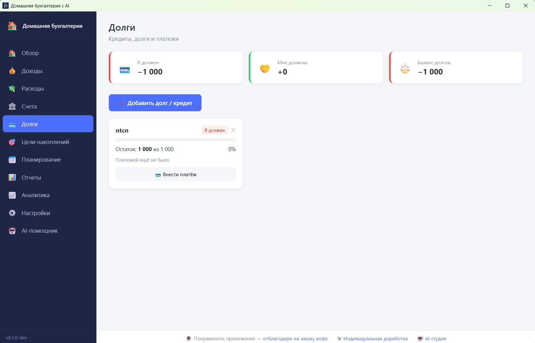Maximize the application window
The height and width of the screenshot is (343, 535).
pos(507,6)
